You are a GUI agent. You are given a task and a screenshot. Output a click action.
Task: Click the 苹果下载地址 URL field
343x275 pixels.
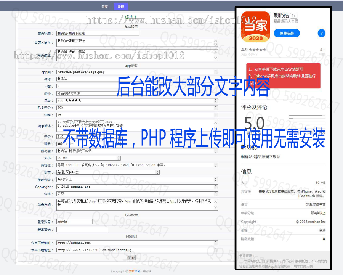click(x=137, y=250)
